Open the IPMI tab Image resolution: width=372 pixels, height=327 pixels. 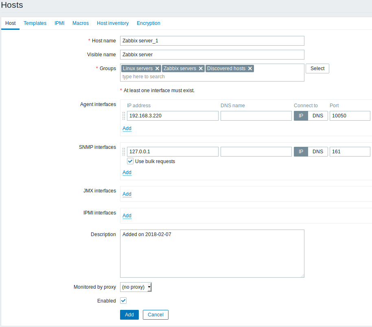click(59, 23)
